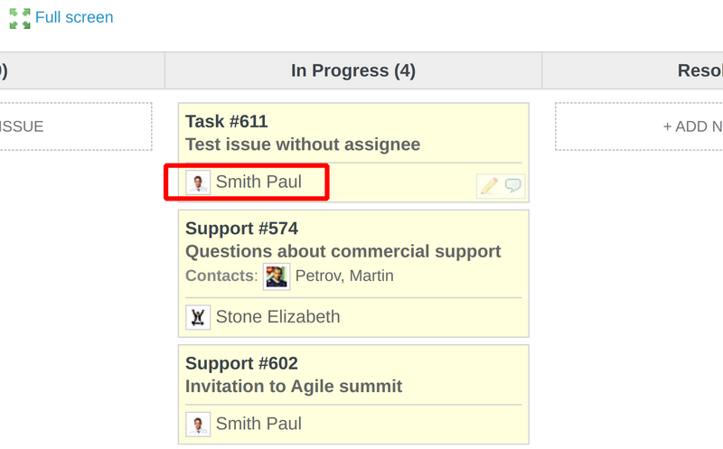Click Smith Paul's avatar on Task #611
723x449 pixels.
[x=198, y=182]
